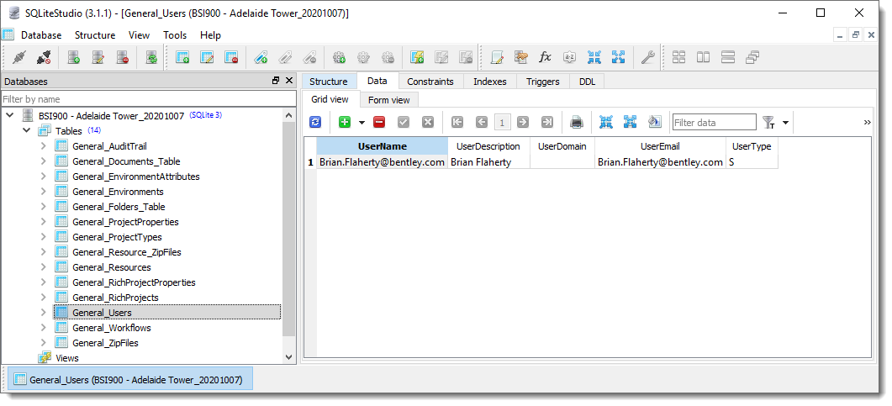Switch to the Constraints tab
This screenshot has height=406, width=892.
tap(430, 82)
